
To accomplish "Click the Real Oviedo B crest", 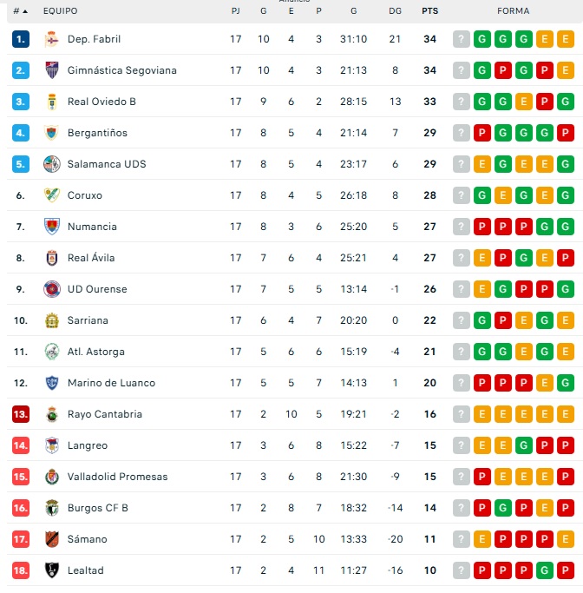I will point(51,102).
